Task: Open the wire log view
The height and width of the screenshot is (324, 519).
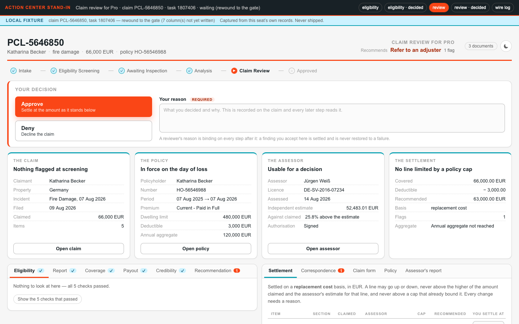Action: point(502,8)
